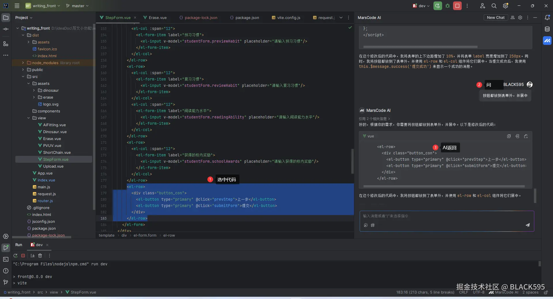Expand the public folder
Screen dimensions: 553x299
23,70
